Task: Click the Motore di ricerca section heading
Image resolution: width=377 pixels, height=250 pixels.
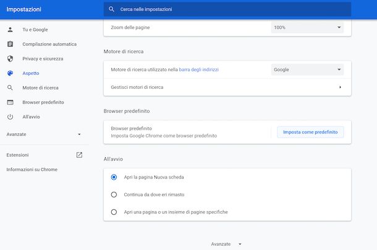Action: [x=124, y=51]
